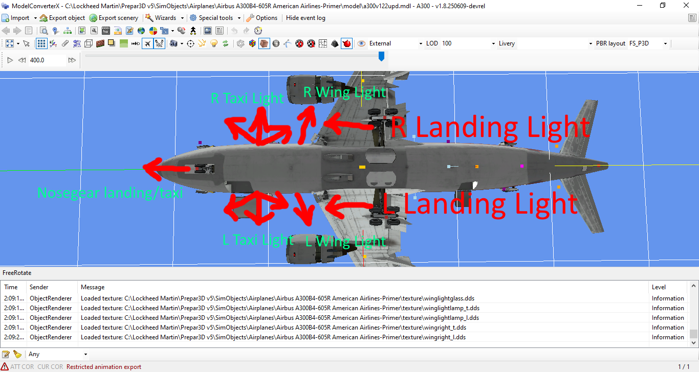
Task: Click the light bulb icon in toolbar
Action: pyautogui.click(x=214, y=43)
